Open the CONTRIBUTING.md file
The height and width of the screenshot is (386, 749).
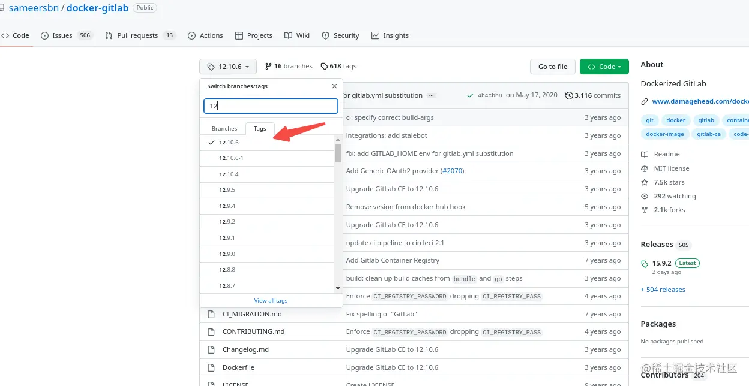pos(253,331)
